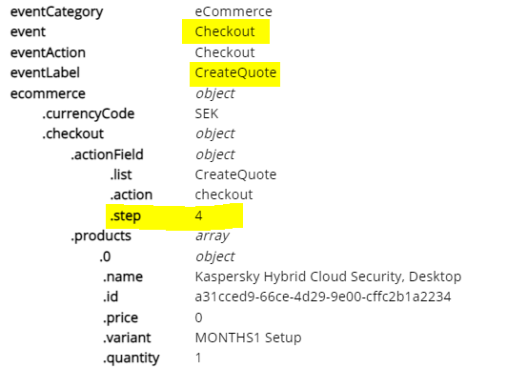Select the .quantity key
Screen dimensions: 507x369
pos(131,359)
